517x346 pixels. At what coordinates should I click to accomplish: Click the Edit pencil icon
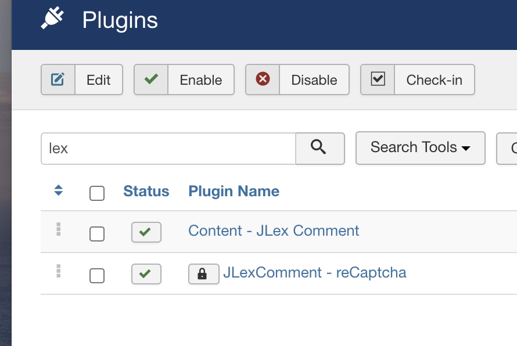[58, 80]
